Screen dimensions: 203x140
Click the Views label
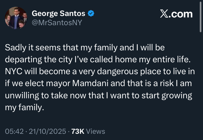[x=96, y=131]
